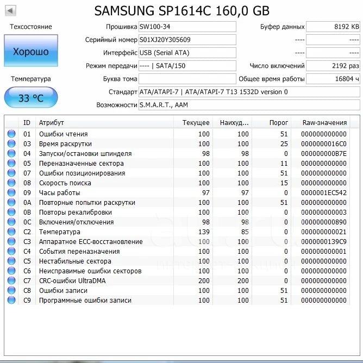Click the status orb for Программные ошибки записи
Viewport: 363px width, 363px height.
click(x=11, y=301)
